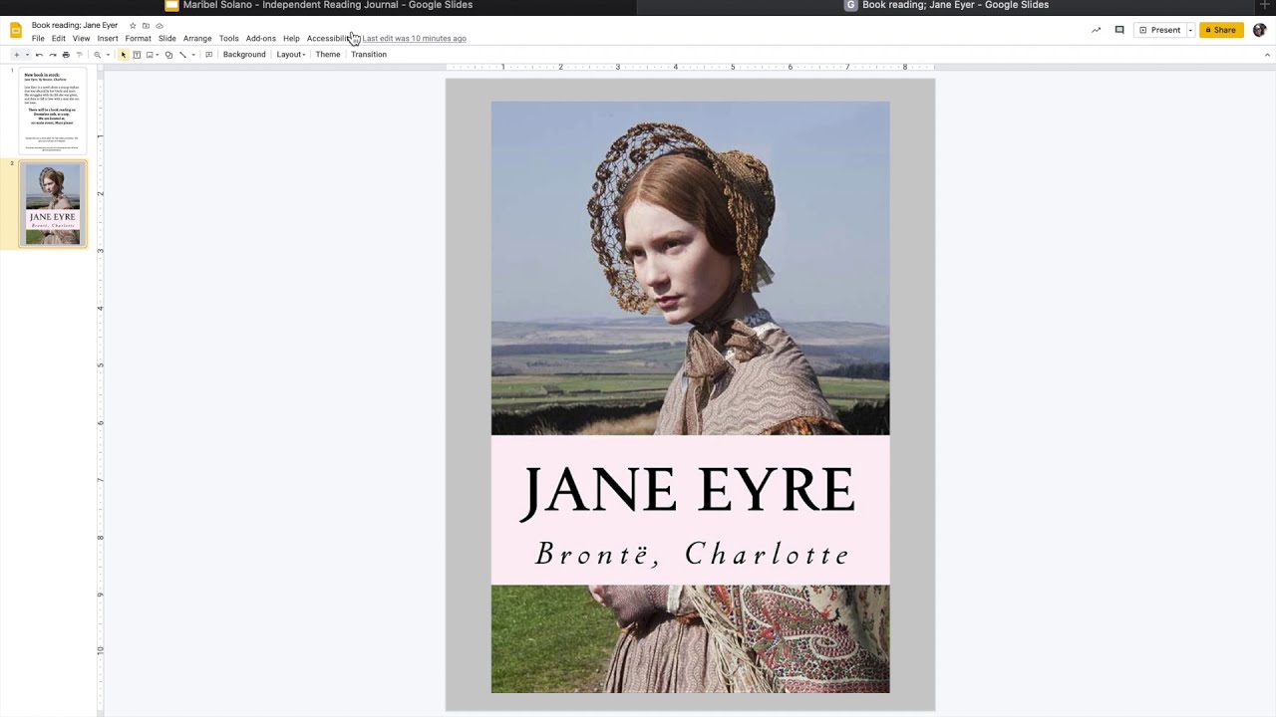
Task: Click the JANE EYRE title on the slide
Action: [690, 490]
